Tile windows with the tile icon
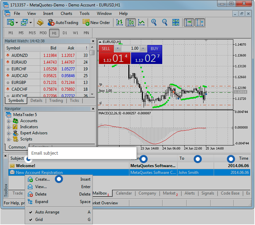255x225 pixels. 176,22
